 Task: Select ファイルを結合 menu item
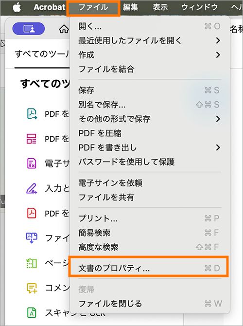(x=150, y=69)
